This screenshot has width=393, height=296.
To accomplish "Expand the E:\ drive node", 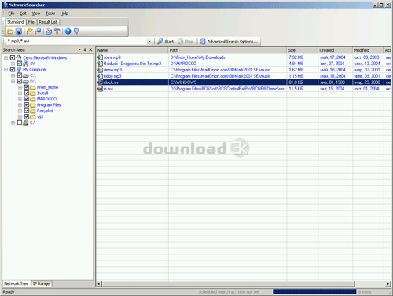I will point(13,122).
